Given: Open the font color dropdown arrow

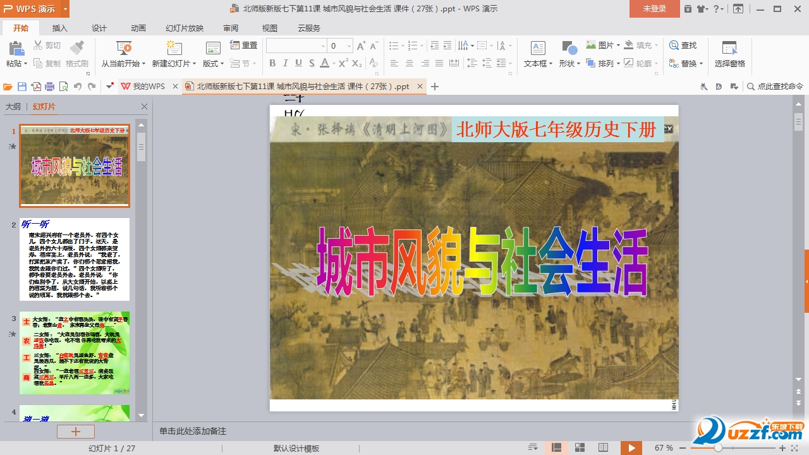Looking at the screenshot, I should pyautogui.click(x=334, y=63).
